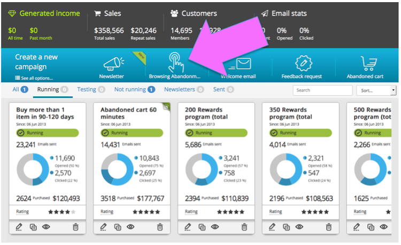Switch to the Not running tab

click(x=135, y=89)
